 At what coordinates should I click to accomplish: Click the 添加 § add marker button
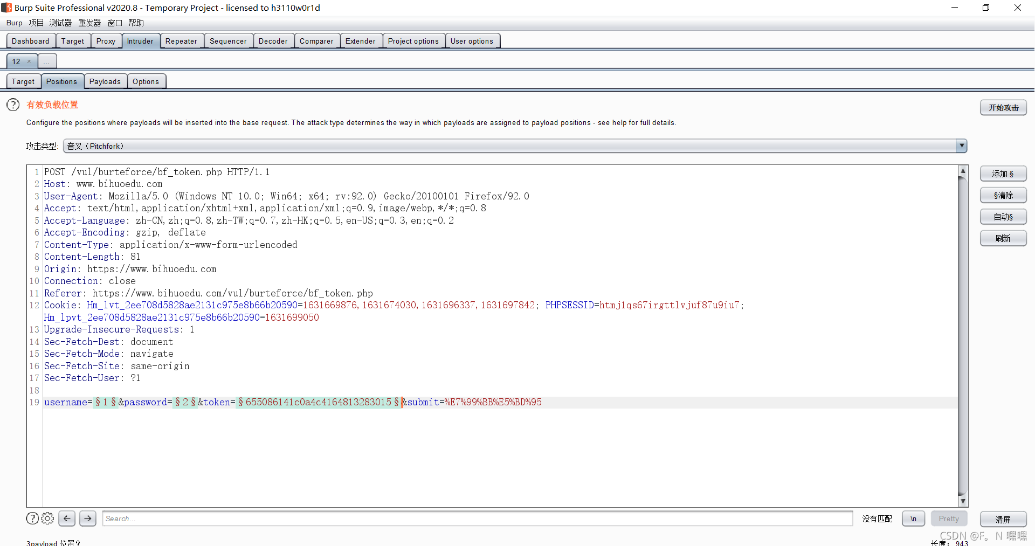[1003, 174]
